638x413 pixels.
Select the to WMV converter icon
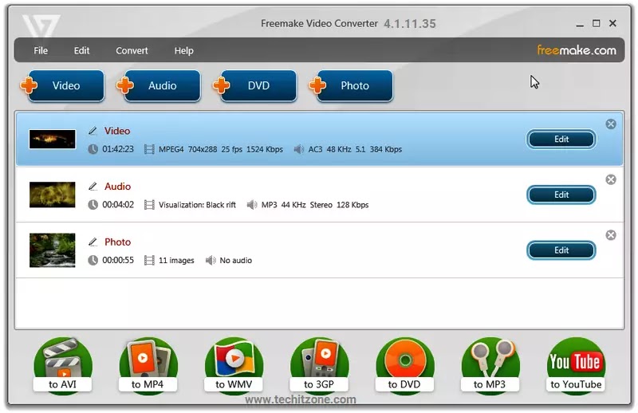[x=234, y=365]
